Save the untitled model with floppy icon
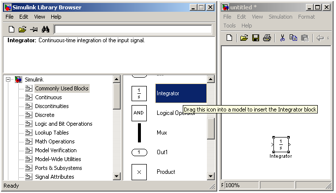Image resolution: width=336 pixels, height=193 pixels. click(x=256, y=38)
